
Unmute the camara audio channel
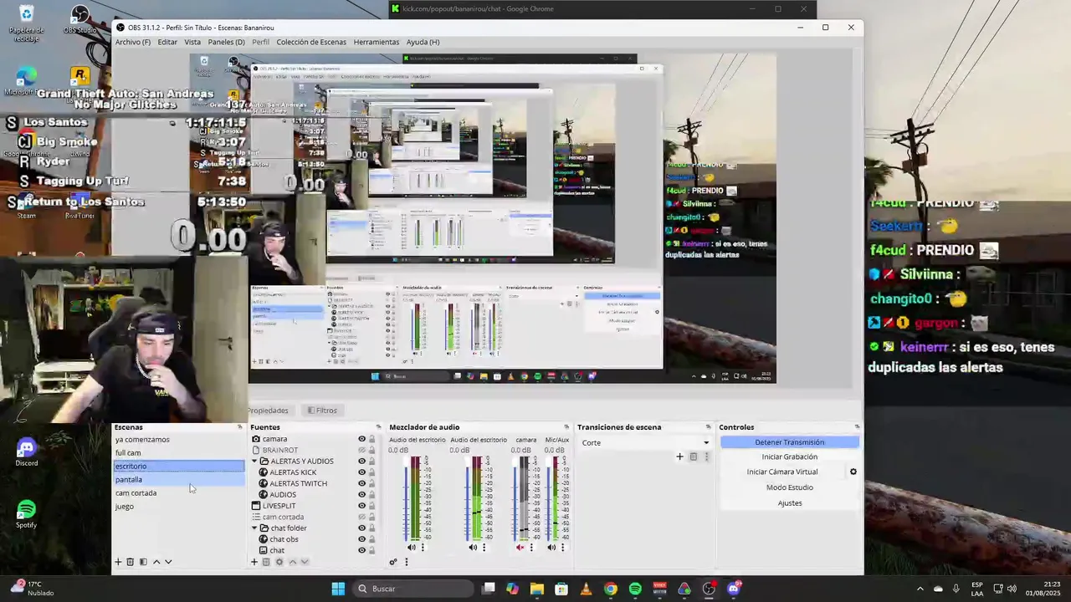point(520,548)
